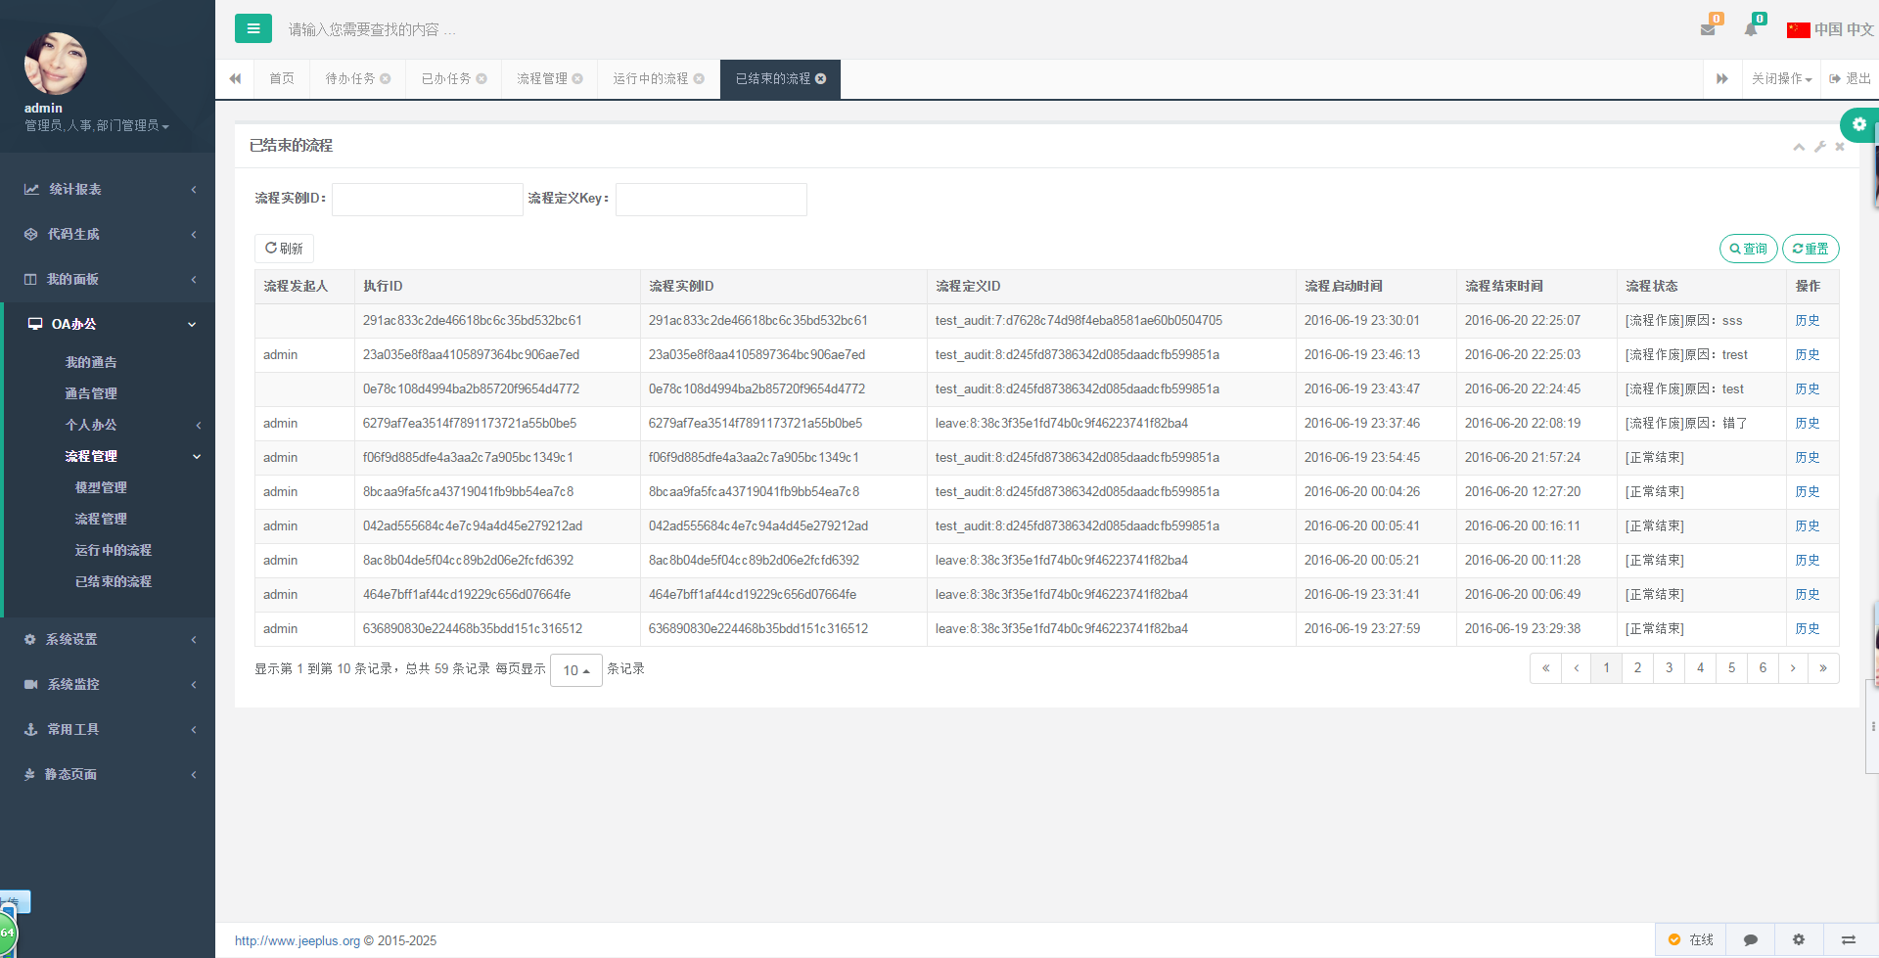The image size is (1879, 958).
Task: Go to page 6 of the results
Action: point(1763,668)
